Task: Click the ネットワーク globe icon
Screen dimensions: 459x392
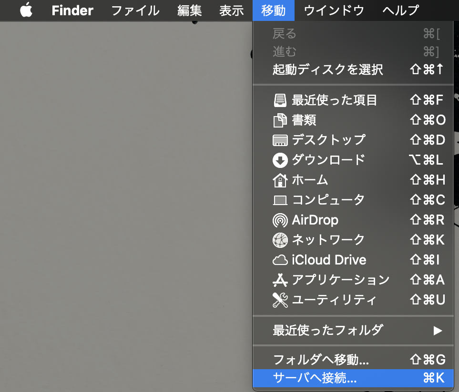Action: 280,240
